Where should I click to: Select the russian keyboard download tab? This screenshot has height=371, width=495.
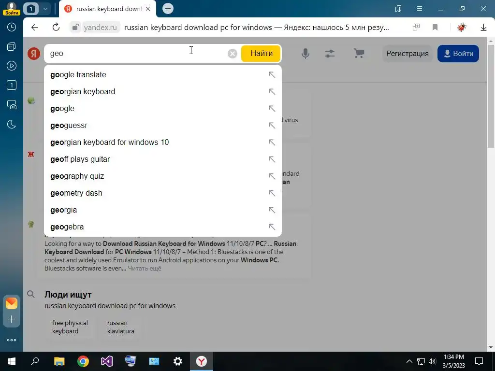pos(107,9)
